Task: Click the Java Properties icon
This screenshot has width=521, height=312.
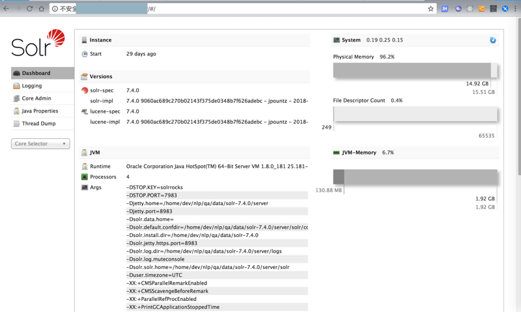Action: tap(16, 111)
